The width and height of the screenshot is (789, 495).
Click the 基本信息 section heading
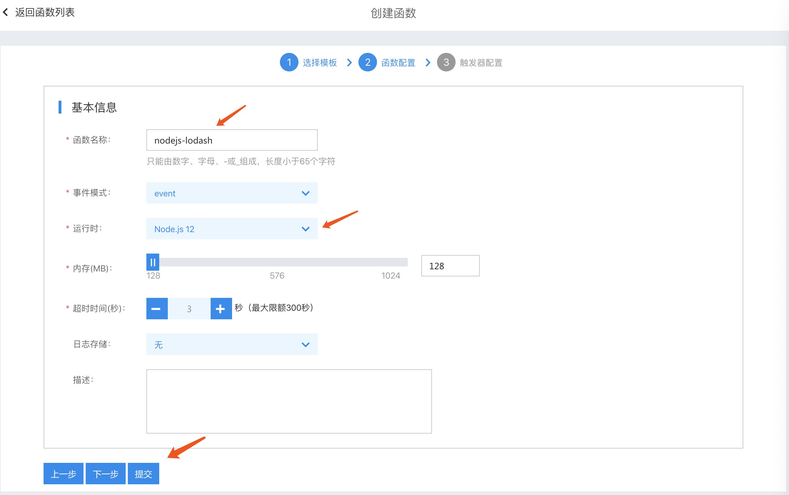click(x=94, y=107)
